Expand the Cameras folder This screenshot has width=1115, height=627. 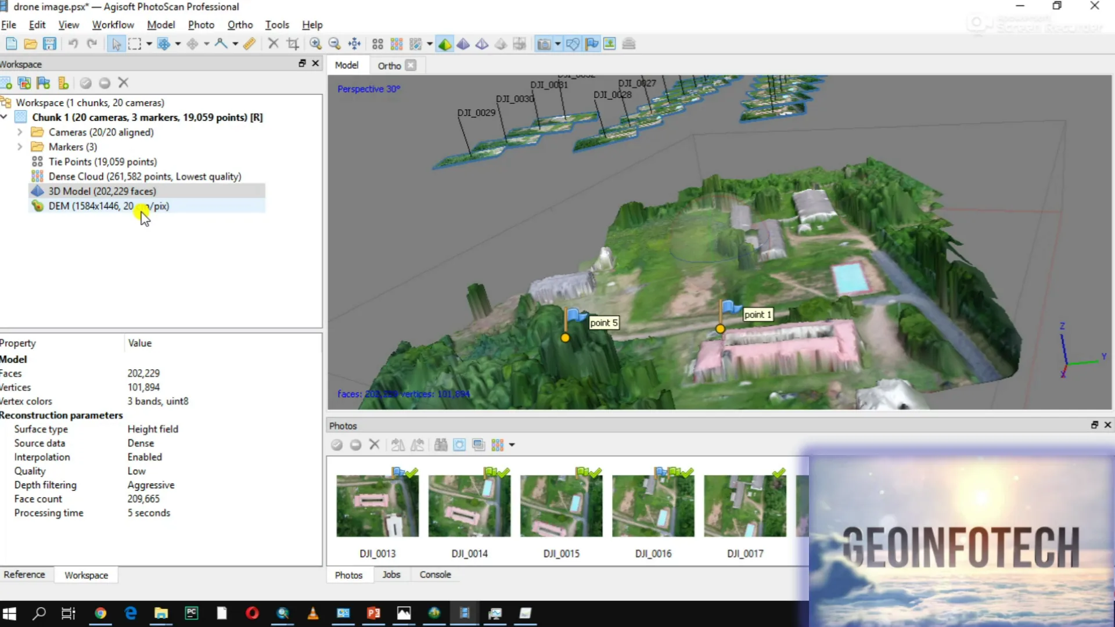20,132
